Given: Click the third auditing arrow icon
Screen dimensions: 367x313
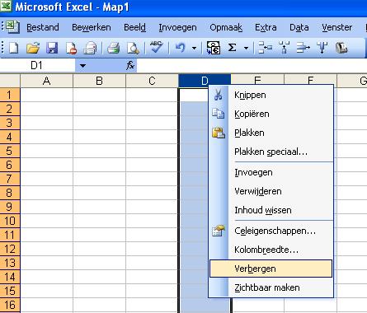Looking at the screenshot, I should click(x=303, y=48).
